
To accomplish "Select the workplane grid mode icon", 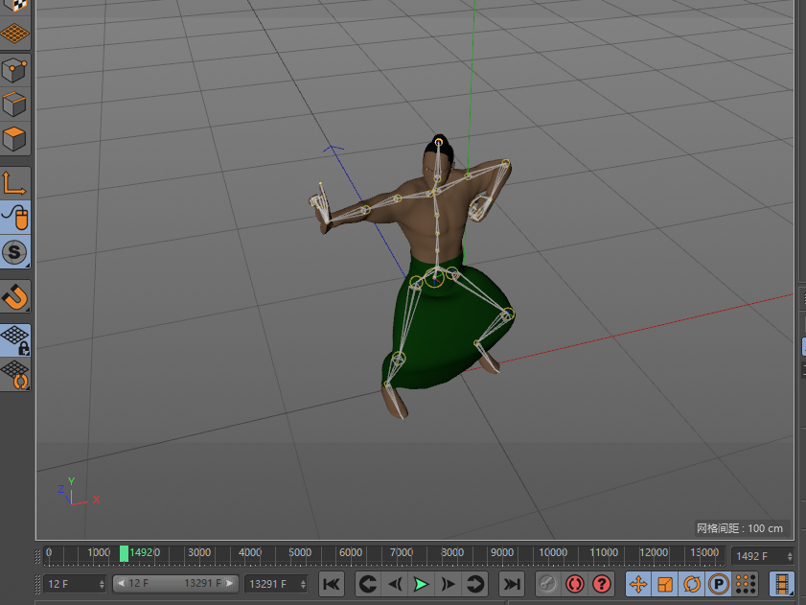I will click(x=15, y=33).
